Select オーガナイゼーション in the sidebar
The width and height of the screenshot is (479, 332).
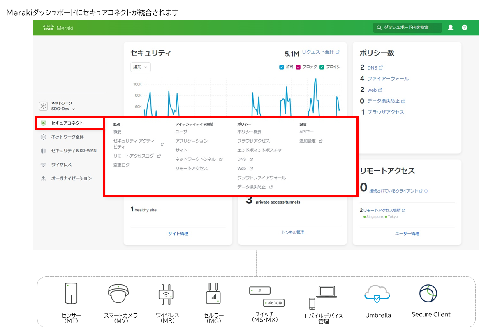(x=71, y=178)
